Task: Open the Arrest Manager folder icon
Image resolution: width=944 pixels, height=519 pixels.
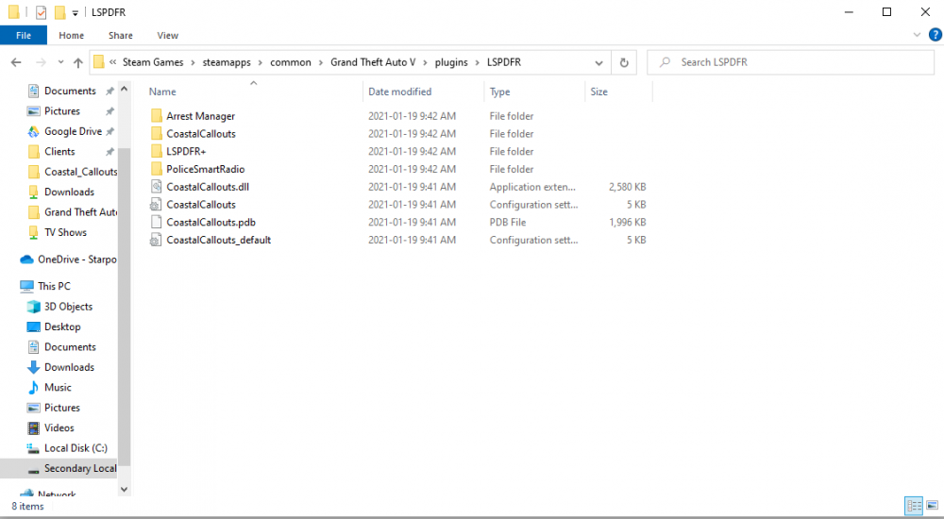Action: (157, 116)
